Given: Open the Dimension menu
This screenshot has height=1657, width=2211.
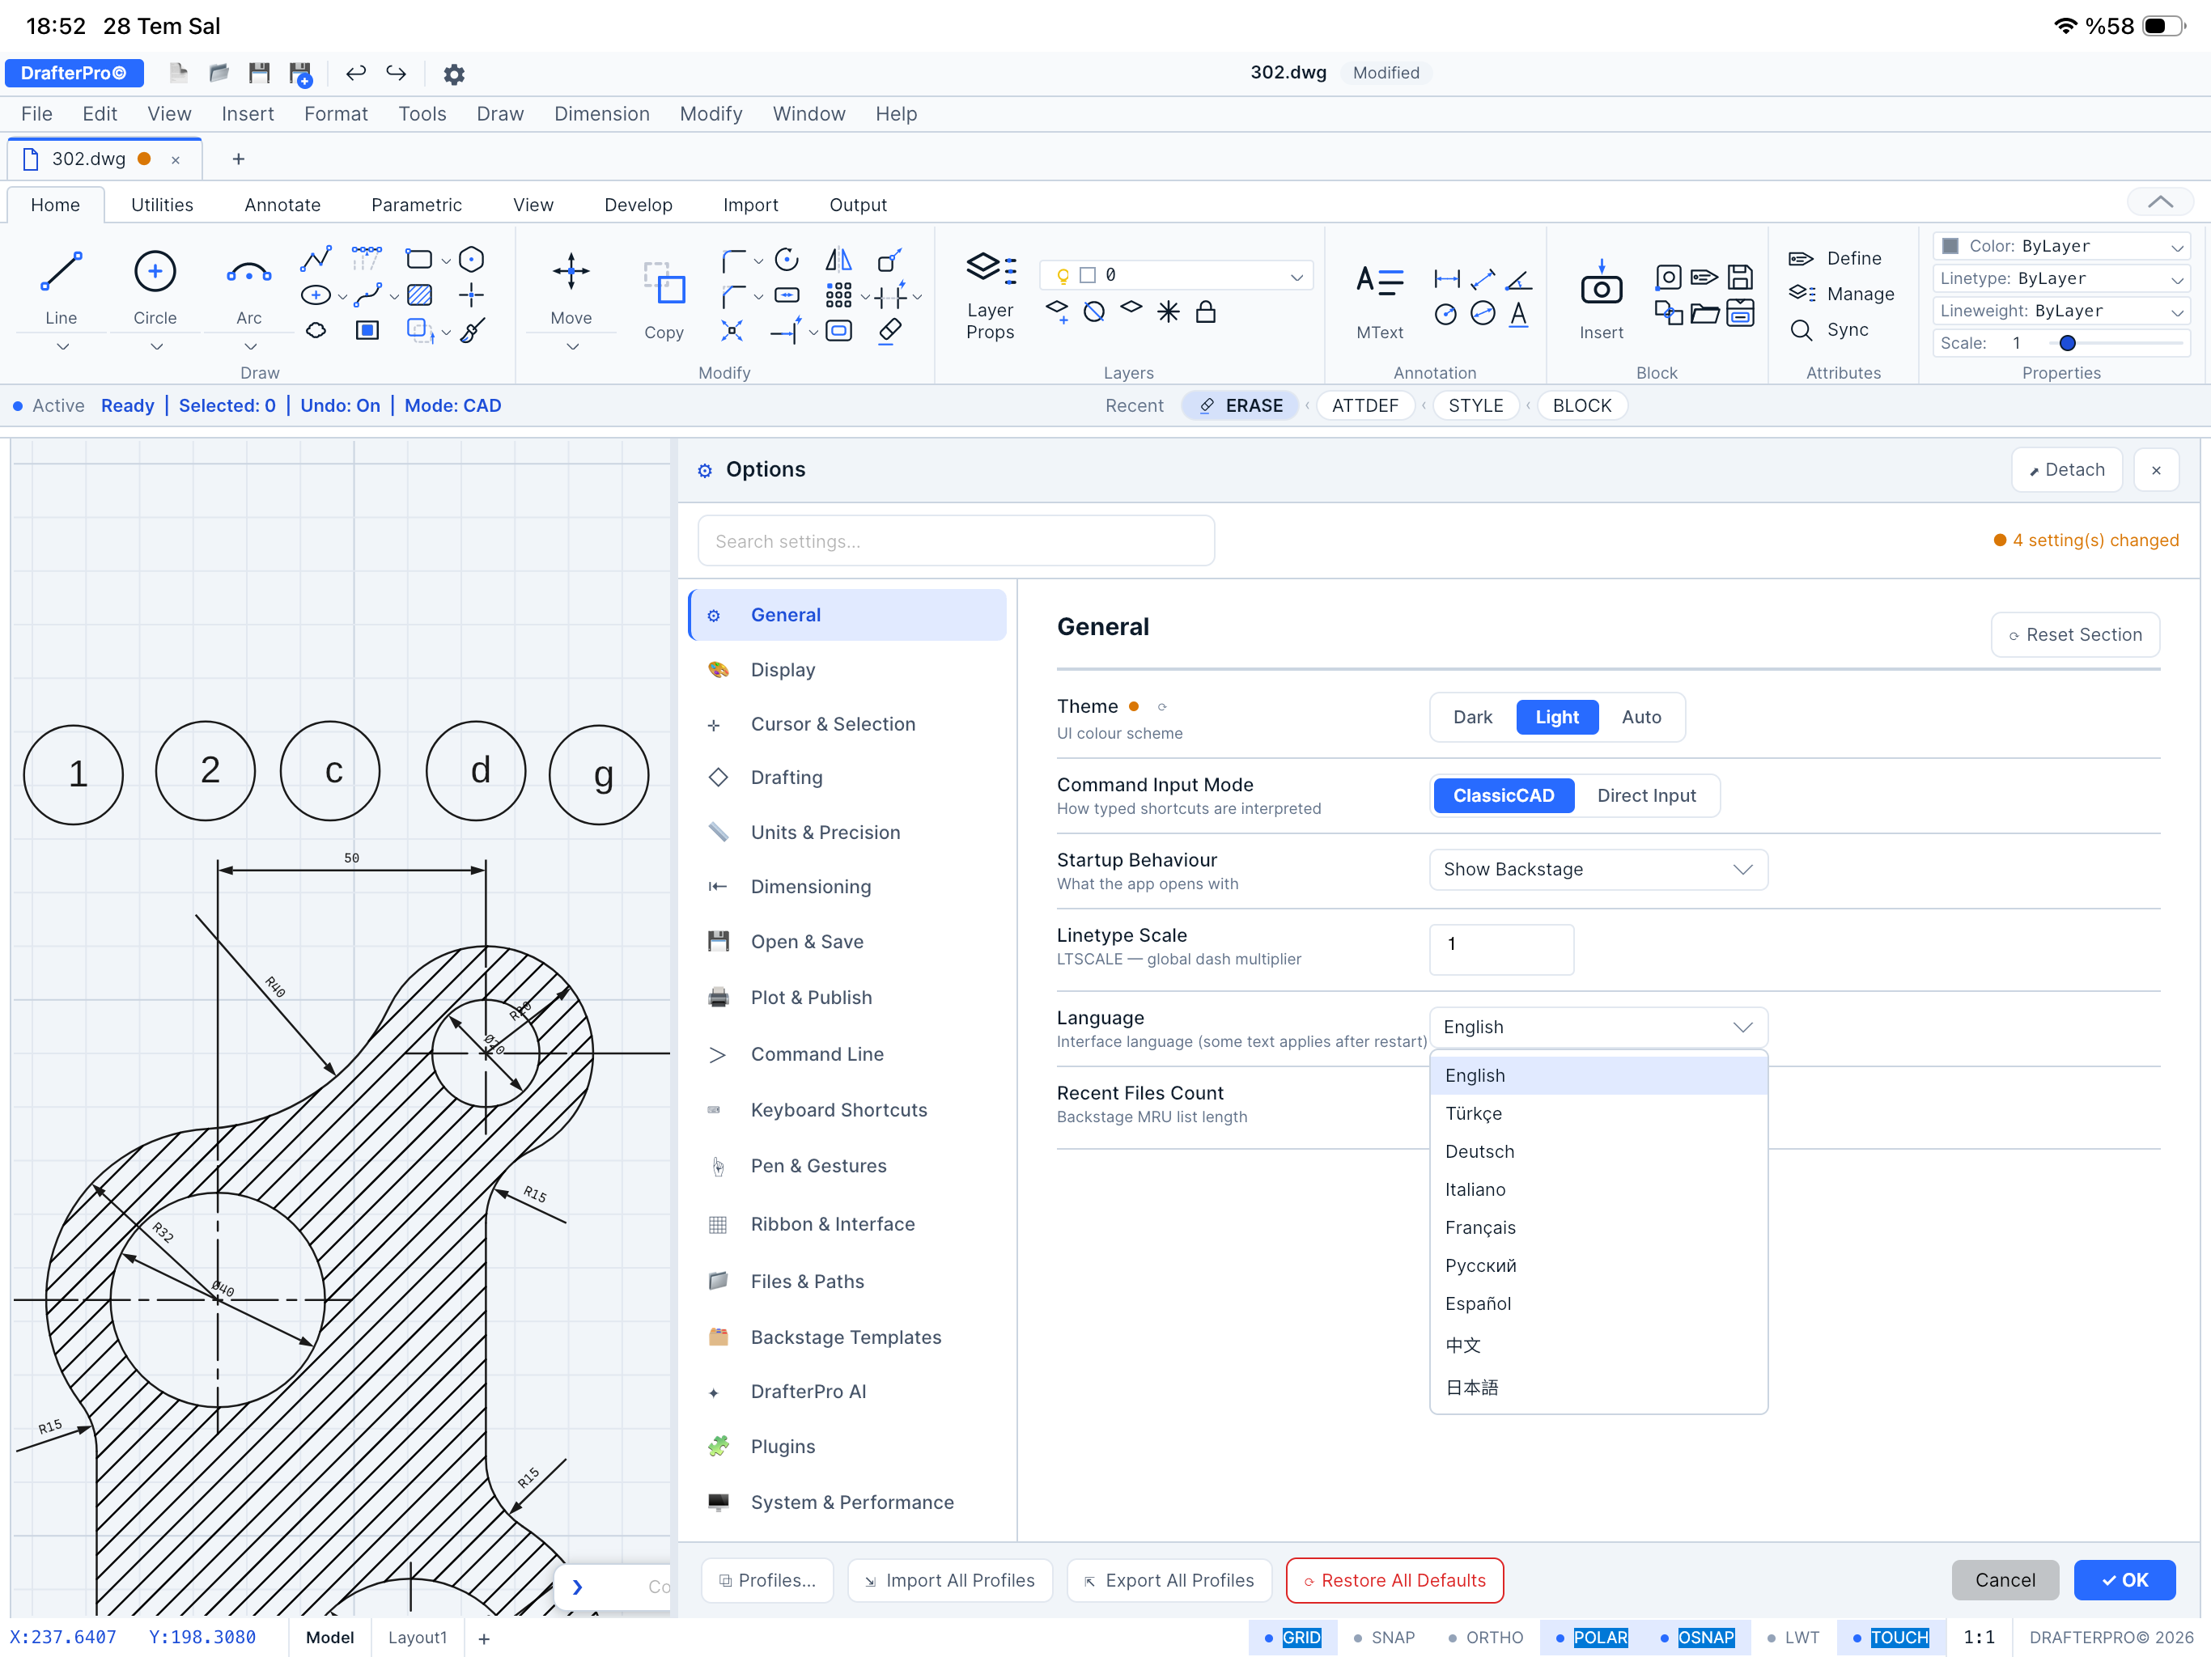Looking at the screenshot, I should click(602, 114).
